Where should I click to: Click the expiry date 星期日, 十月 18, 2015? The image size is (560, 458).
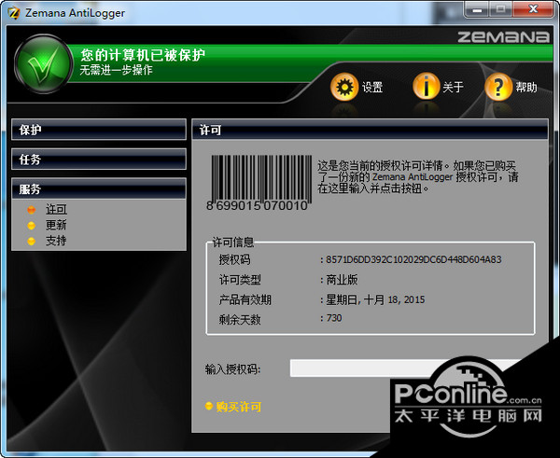tap(375, 299)
